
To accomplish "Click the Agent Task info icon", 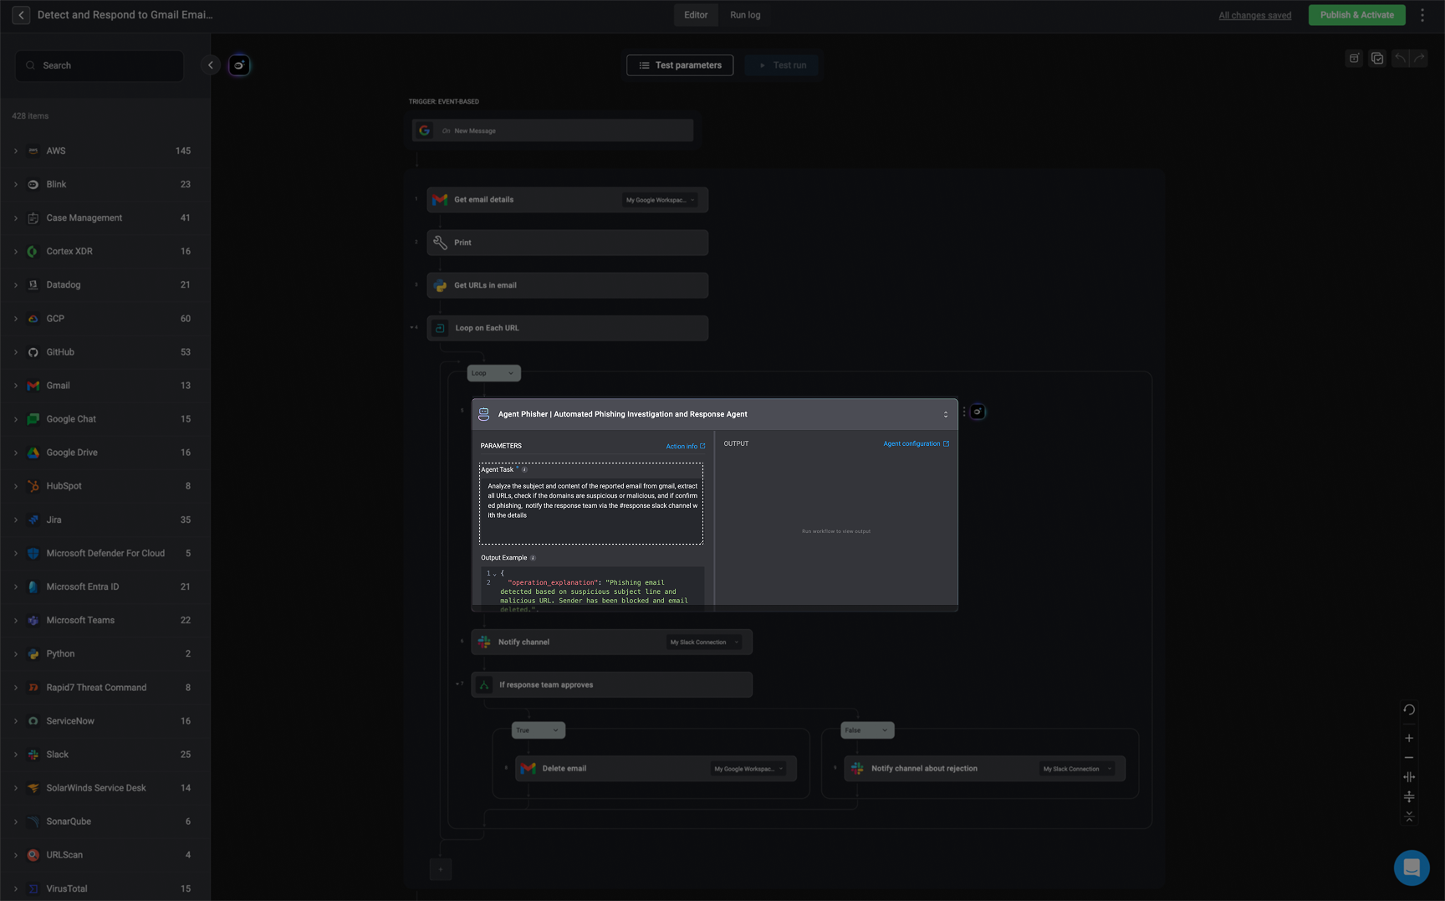I will click(524, 469).
